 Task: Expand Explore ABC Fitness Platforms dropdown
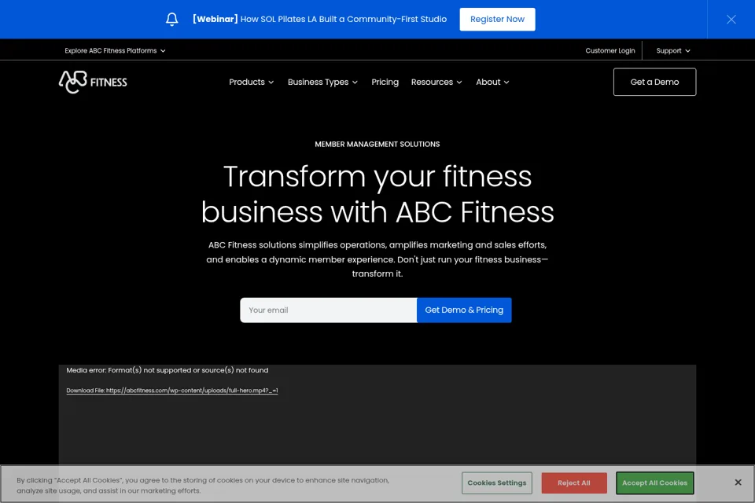coord(115,50)
